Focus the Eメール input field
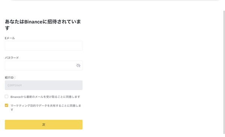Image resolution: width=225 pixels, height=137 pixels. pyautogui.click(x=44, y=46)
